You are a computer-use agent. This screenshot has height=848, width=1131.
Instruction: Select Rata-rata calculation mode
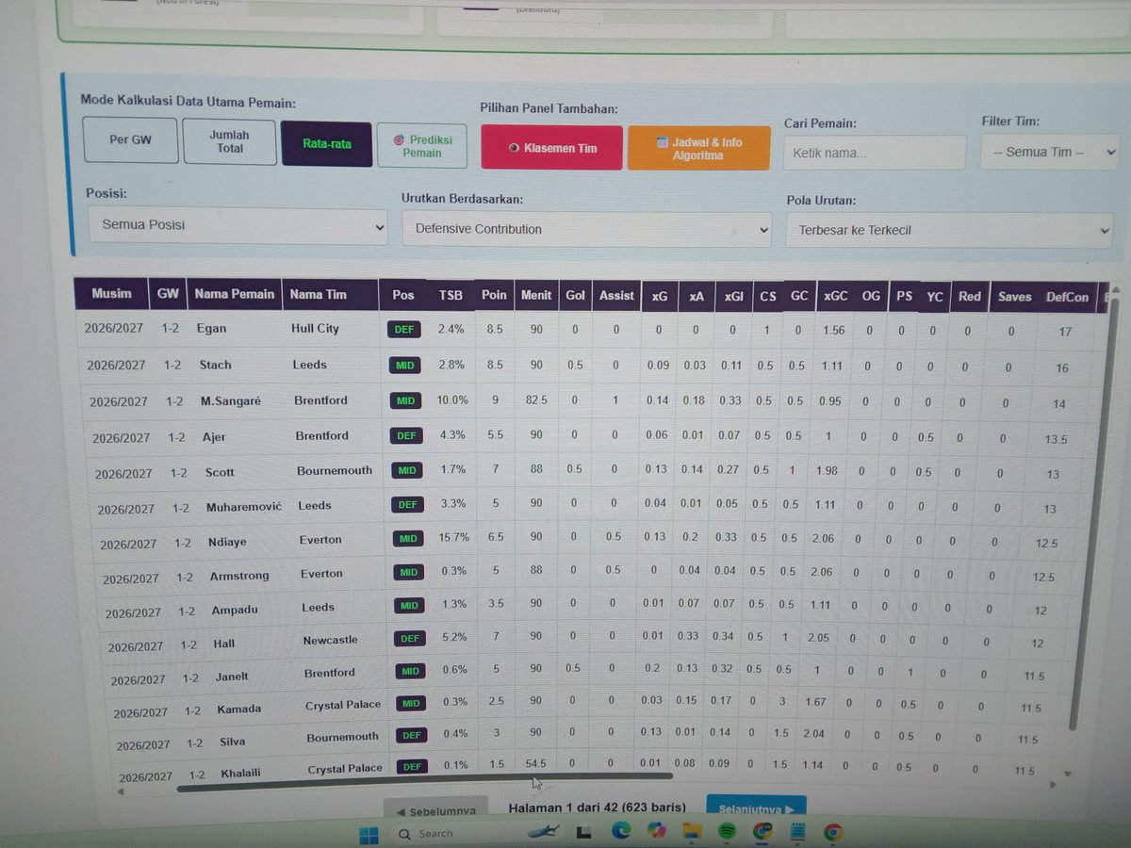tap(327, 144)
